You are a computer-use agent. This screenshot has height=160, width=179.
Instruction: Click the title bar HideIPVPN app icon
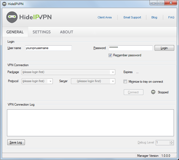4,4
